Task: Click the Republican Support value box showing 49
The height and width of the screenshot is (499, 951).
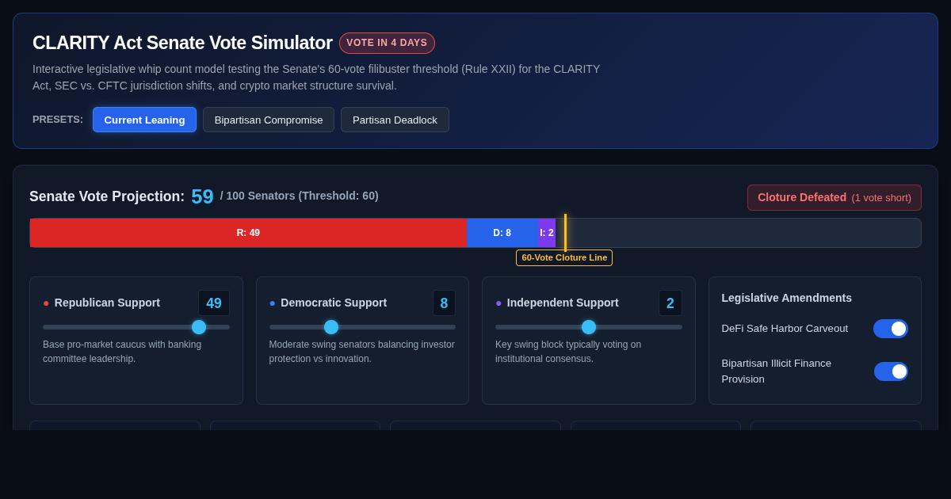Action: coord(214,303)
